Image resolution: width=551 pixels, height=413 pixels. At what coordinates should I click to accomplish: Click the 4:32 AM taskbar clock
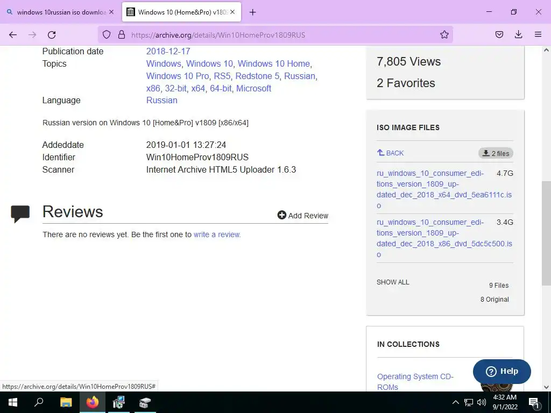[505, 402]
